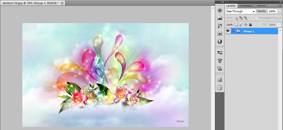The image size is (283, 130).
Task: Open the Clone Source stamp icon
Action: pos(220,68)
